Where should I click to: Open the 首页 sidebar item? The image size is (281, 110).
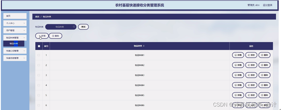15,16
